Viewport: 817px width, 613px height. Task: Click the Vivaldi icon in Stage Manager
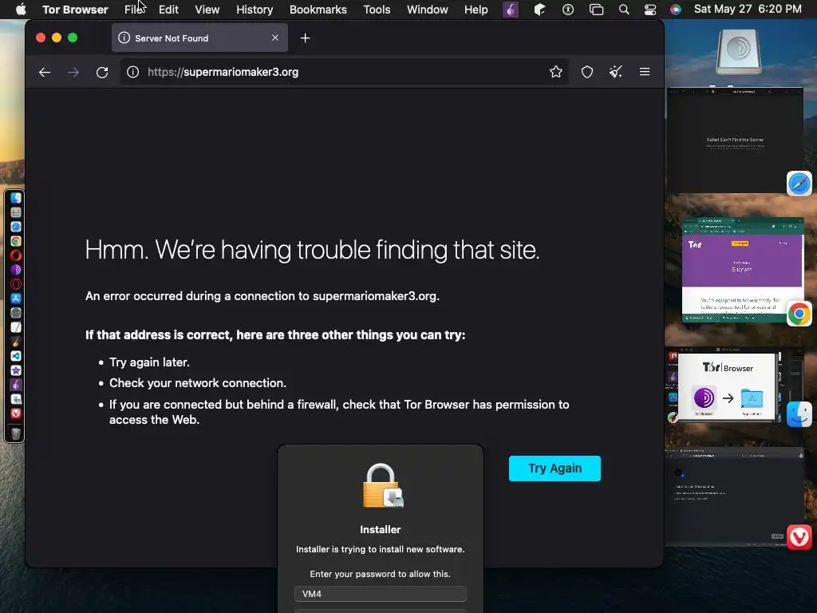pos(799,537)
